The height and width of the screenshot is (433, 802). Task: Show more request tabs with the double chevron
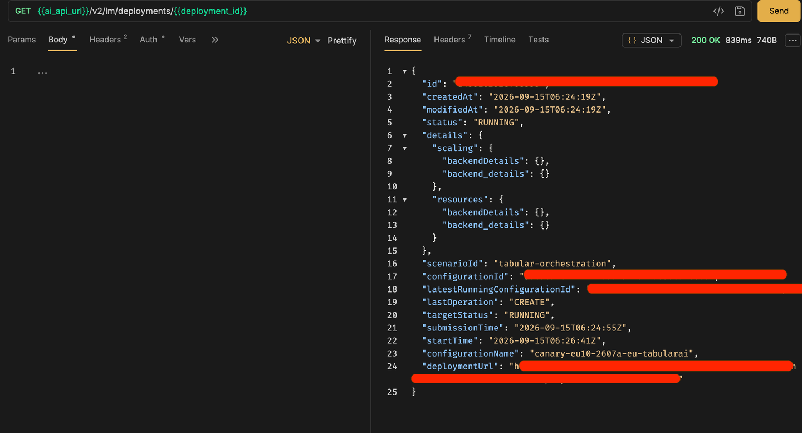214,40
